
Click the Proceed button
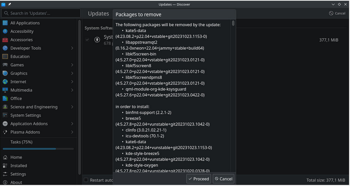pyautogui.click(x=199, y=179)
